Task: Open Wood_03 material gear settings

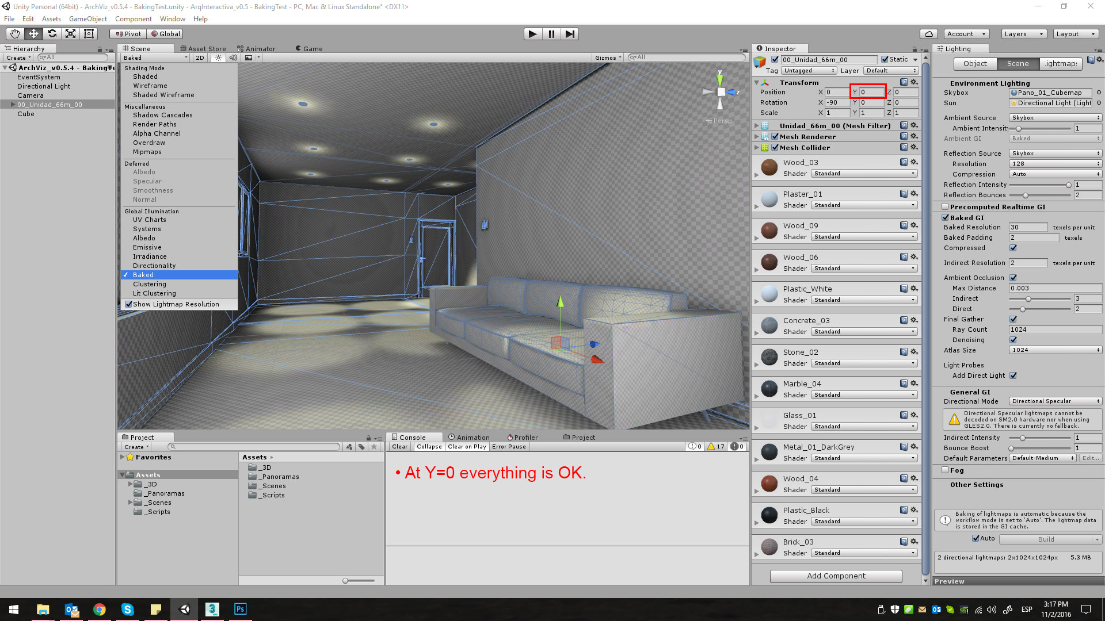Action: click(914, 162)
